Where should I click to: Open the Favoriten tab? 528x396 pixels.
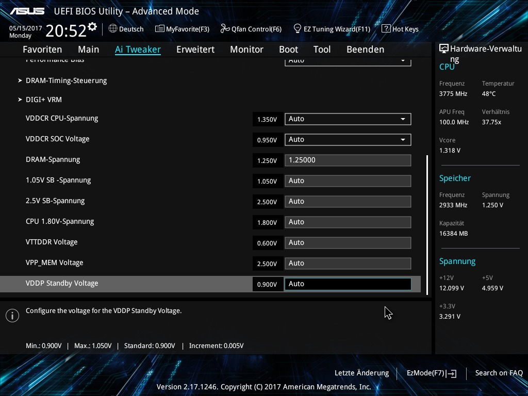(x=42, y=49)
